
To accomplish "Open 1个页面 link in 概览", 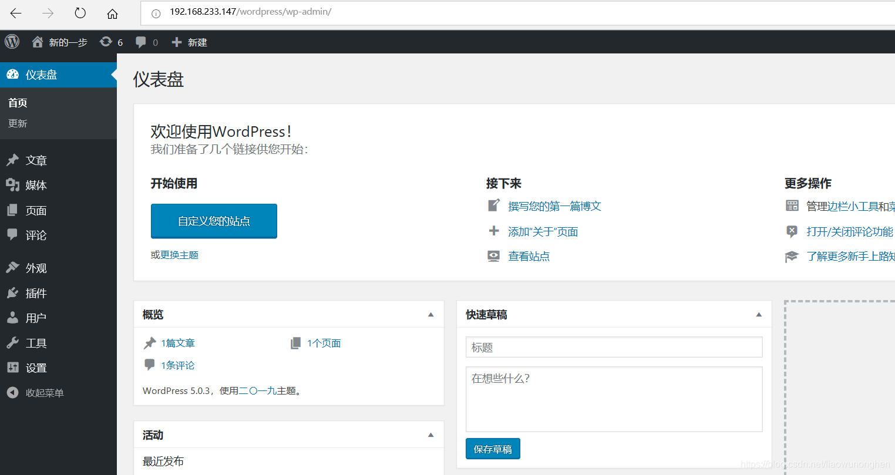I will pyautogui.click(x=324, y=343).
